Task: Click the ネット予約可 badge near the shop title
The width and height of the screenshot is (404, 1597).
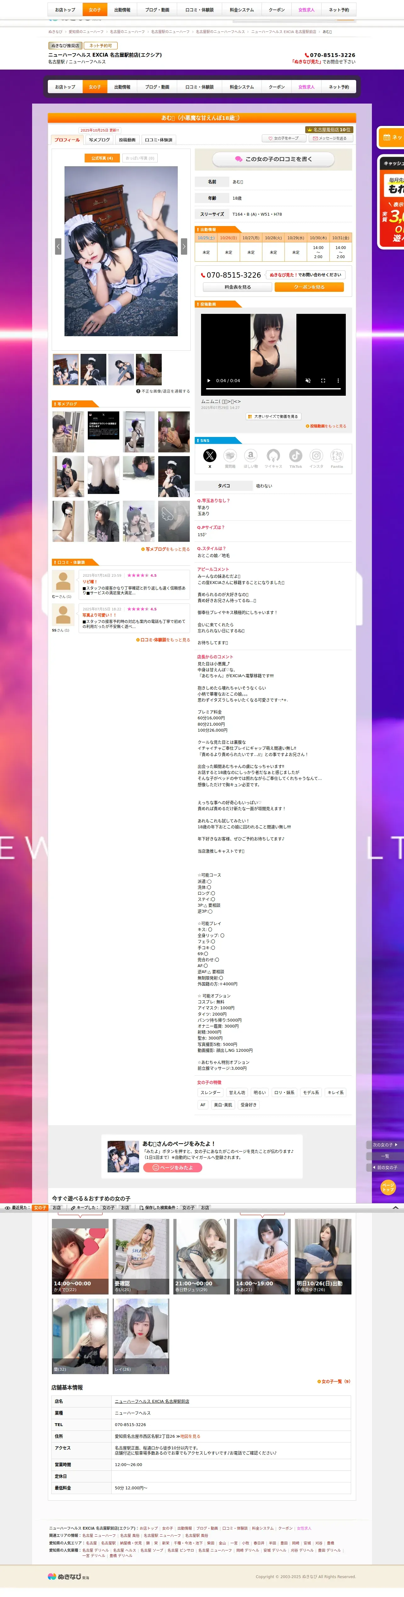Action: coord(100,46)
